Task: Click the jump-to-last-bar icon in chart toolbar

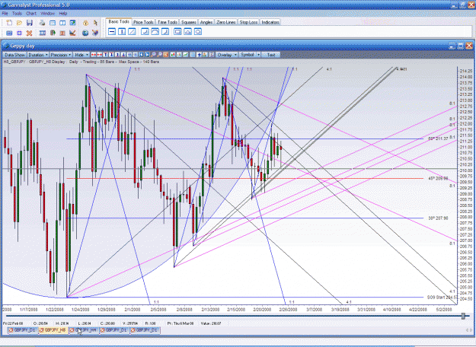Action: (147, 55)
